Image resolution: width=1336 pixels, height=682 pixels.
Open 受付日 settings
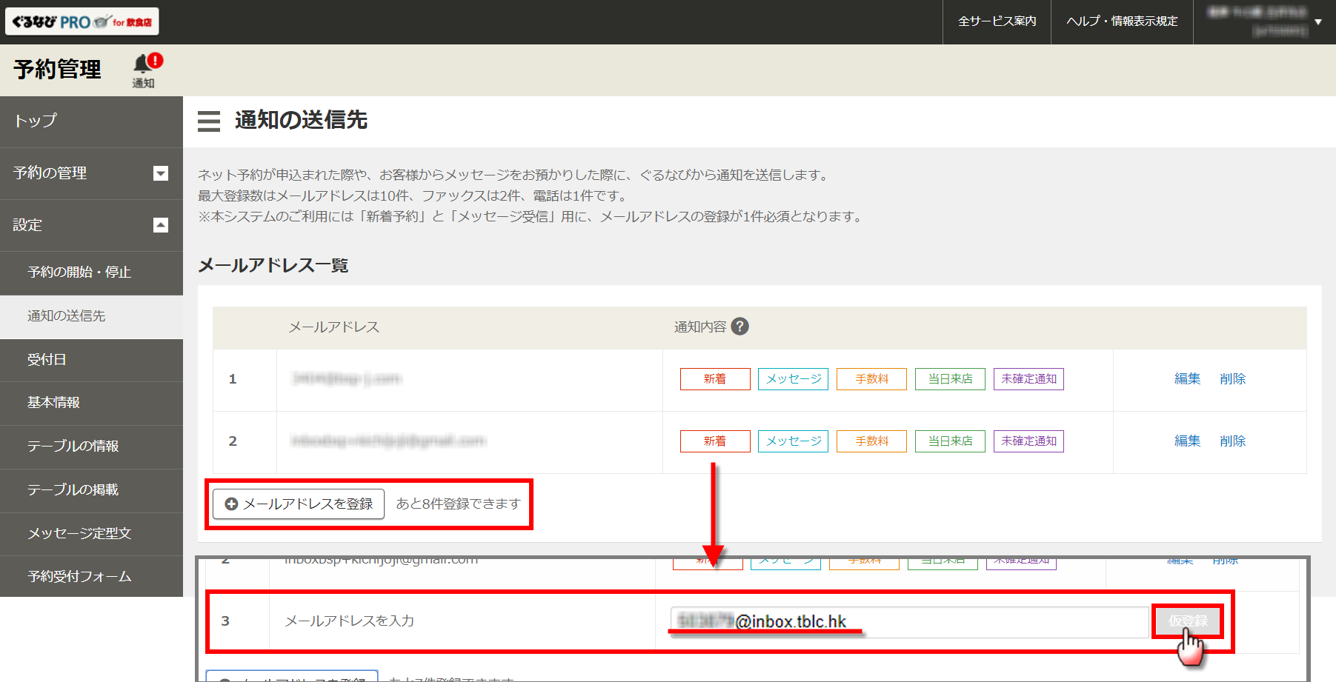pos(91,360)
